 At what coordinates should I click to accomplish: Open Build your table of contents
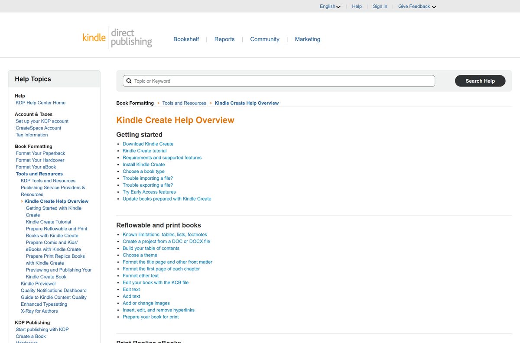(151, 249)
